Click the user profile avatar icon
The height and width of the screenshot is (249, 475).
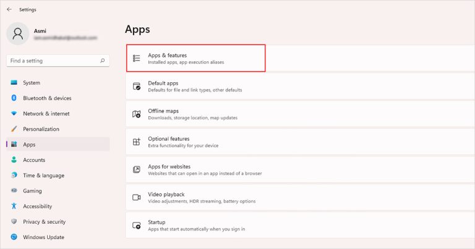point(17,33)
